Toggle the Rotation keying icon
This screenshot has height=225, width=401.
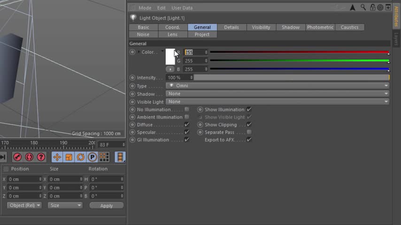pos(81,157)
